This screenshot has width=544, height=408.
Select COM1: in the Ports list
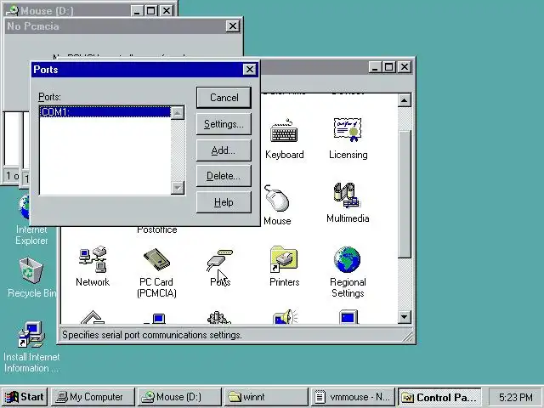tap(105, 112)
